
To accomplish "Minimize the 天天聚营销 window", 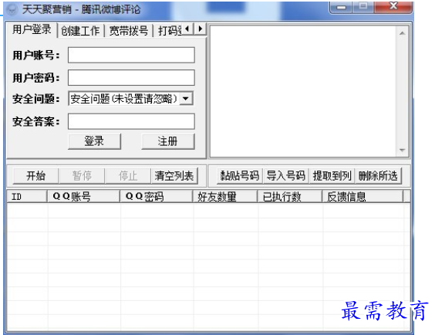I will click(x=341, y=7).
